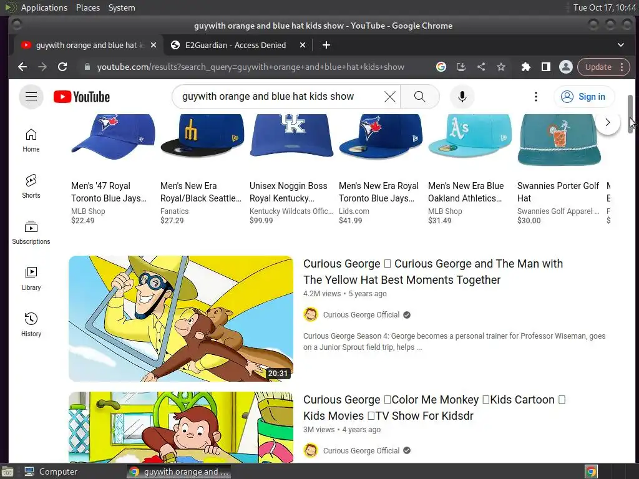View site info via the padlock icon
Viewport: 639px width, 479px height.
[x=87, y=67]
